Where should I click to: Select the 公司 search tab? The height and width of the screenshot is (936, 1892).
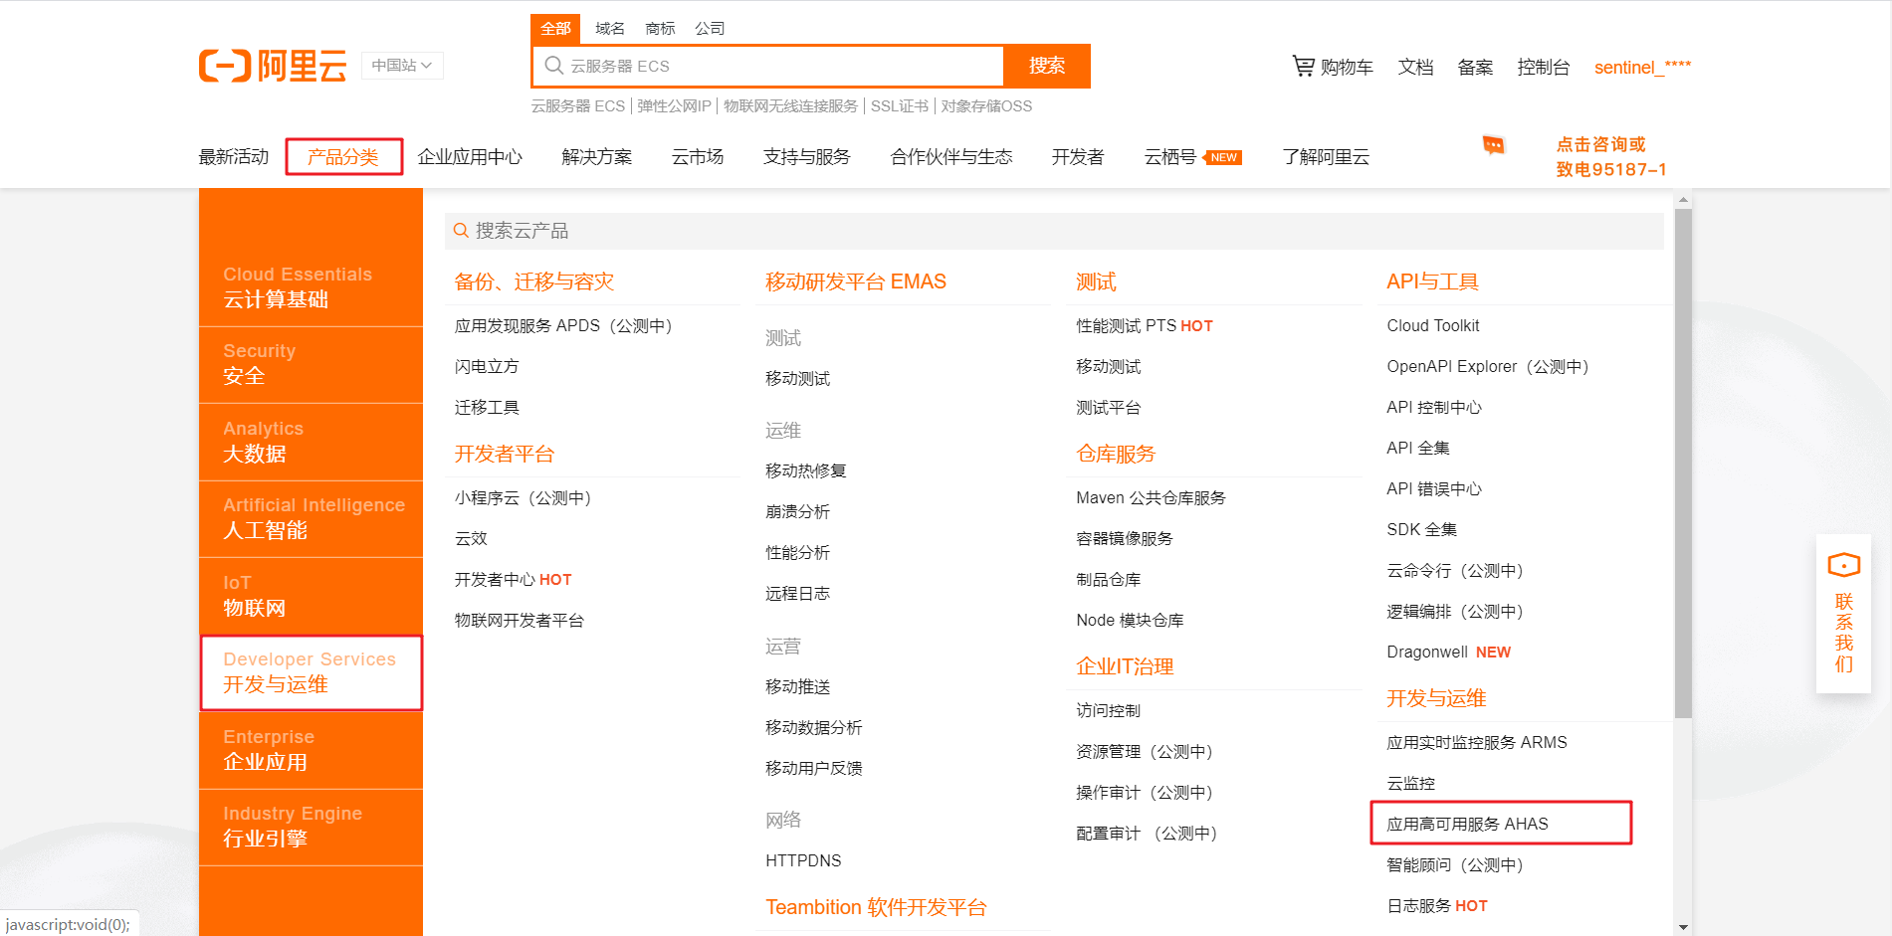[x=710, y=29]
